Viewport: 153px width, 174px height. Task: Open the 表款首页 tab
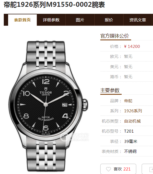tap(22, 20)
